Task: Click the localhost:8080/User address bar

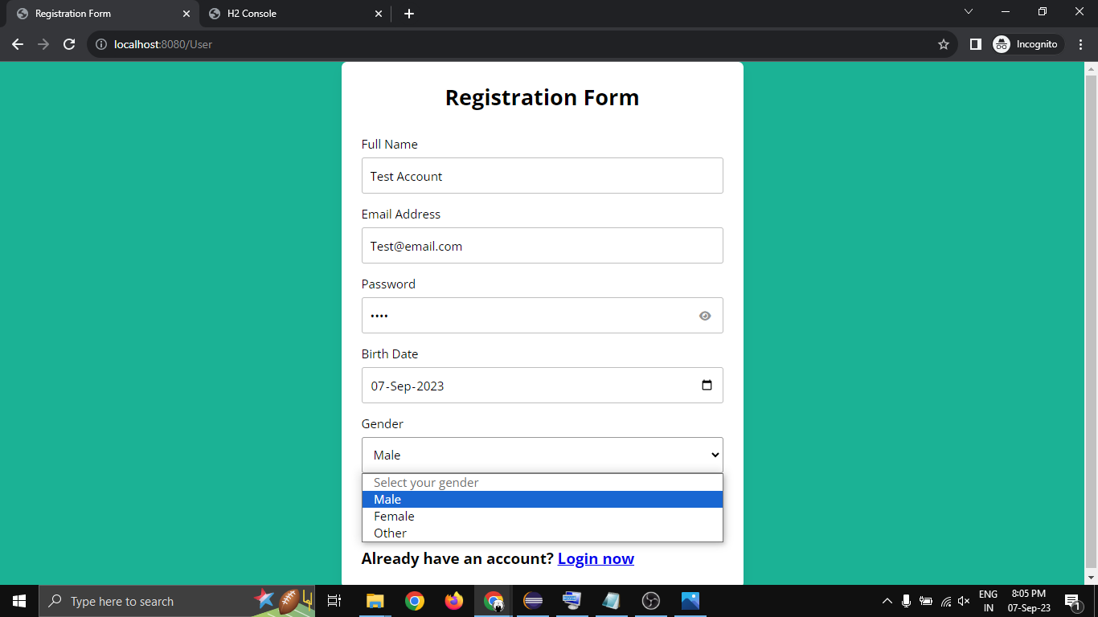Action: point(522,44)
